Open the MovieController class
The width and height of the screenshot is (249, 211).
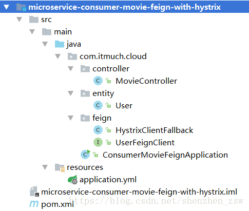146,81
